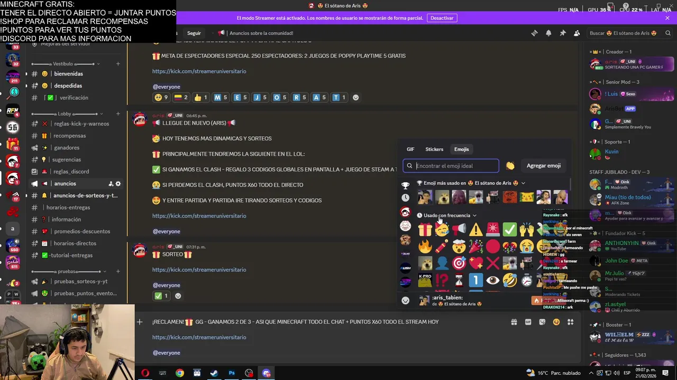Click Desactivar in Streamer mode banner

click(442, 18)
